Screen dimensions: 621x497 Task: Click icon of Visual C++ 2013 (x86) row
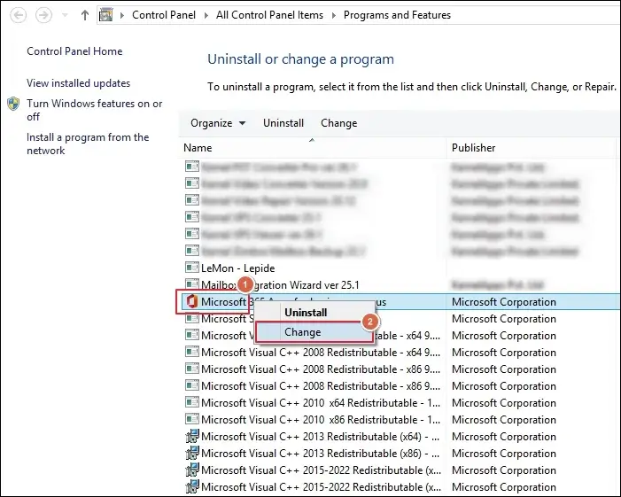(192, 453)
